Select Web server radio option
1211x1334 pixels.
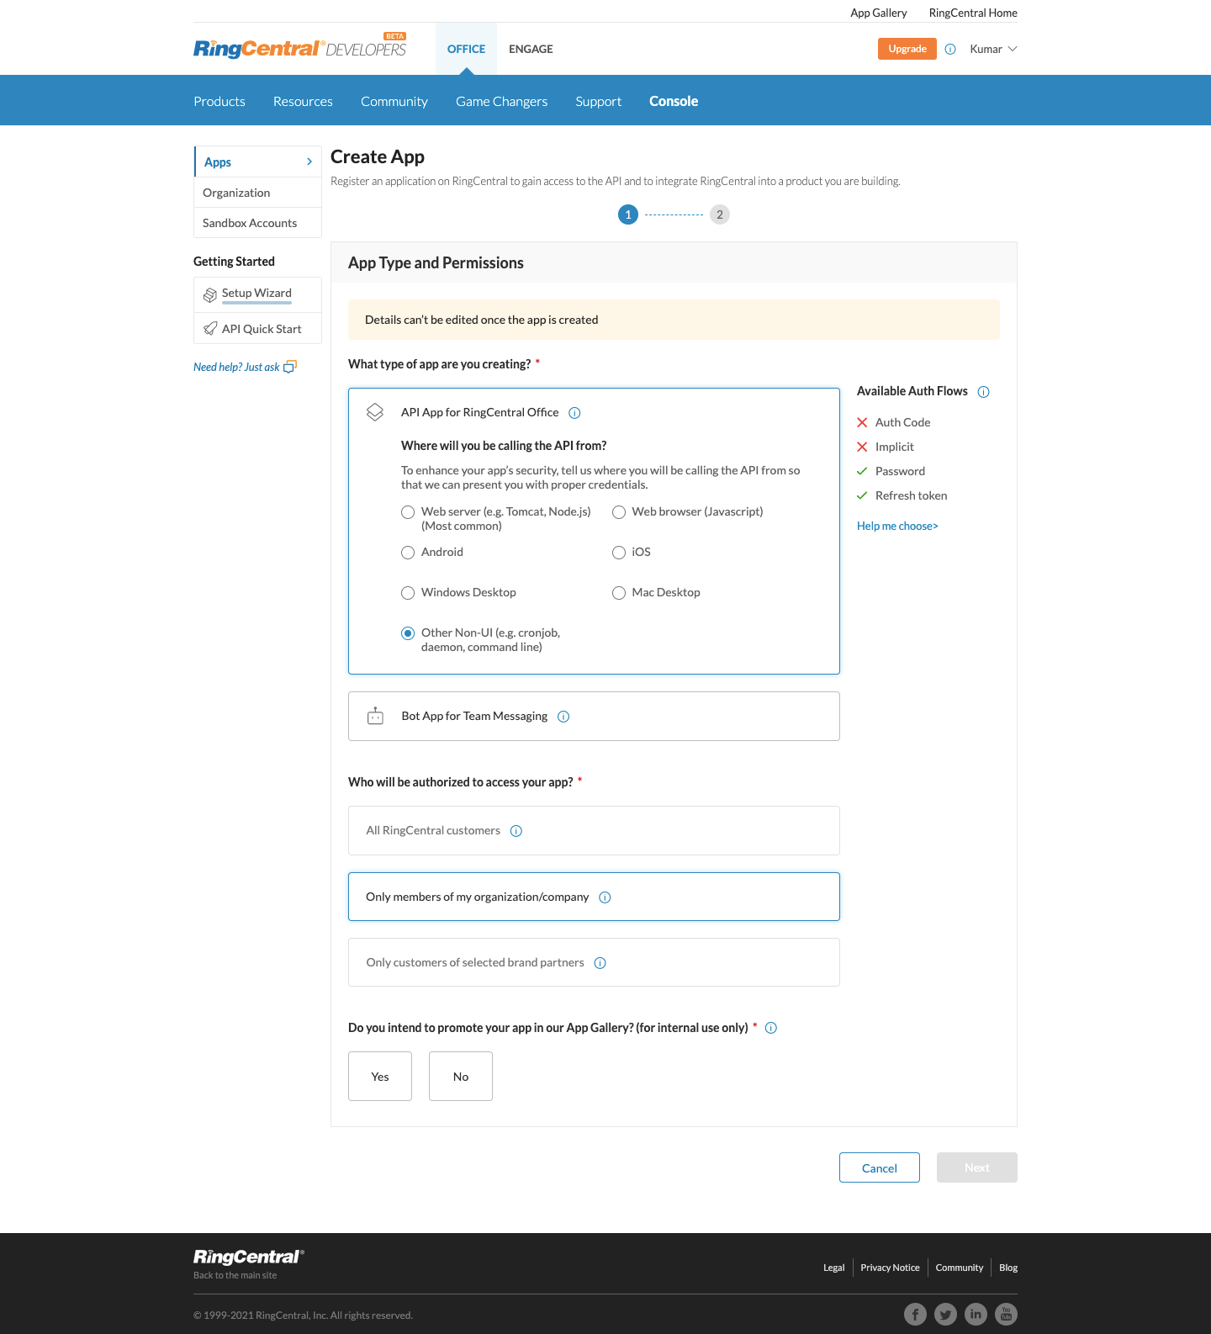(408, 512)
